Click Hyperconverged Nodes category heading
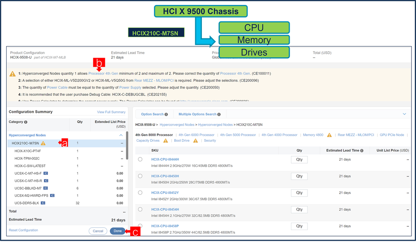 click(27, 135)
